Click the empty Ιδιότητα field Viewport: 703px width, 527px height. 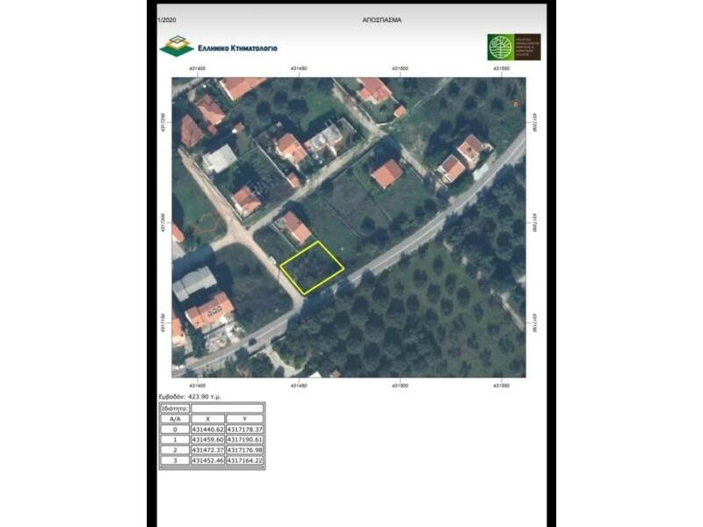coord(227,408)
